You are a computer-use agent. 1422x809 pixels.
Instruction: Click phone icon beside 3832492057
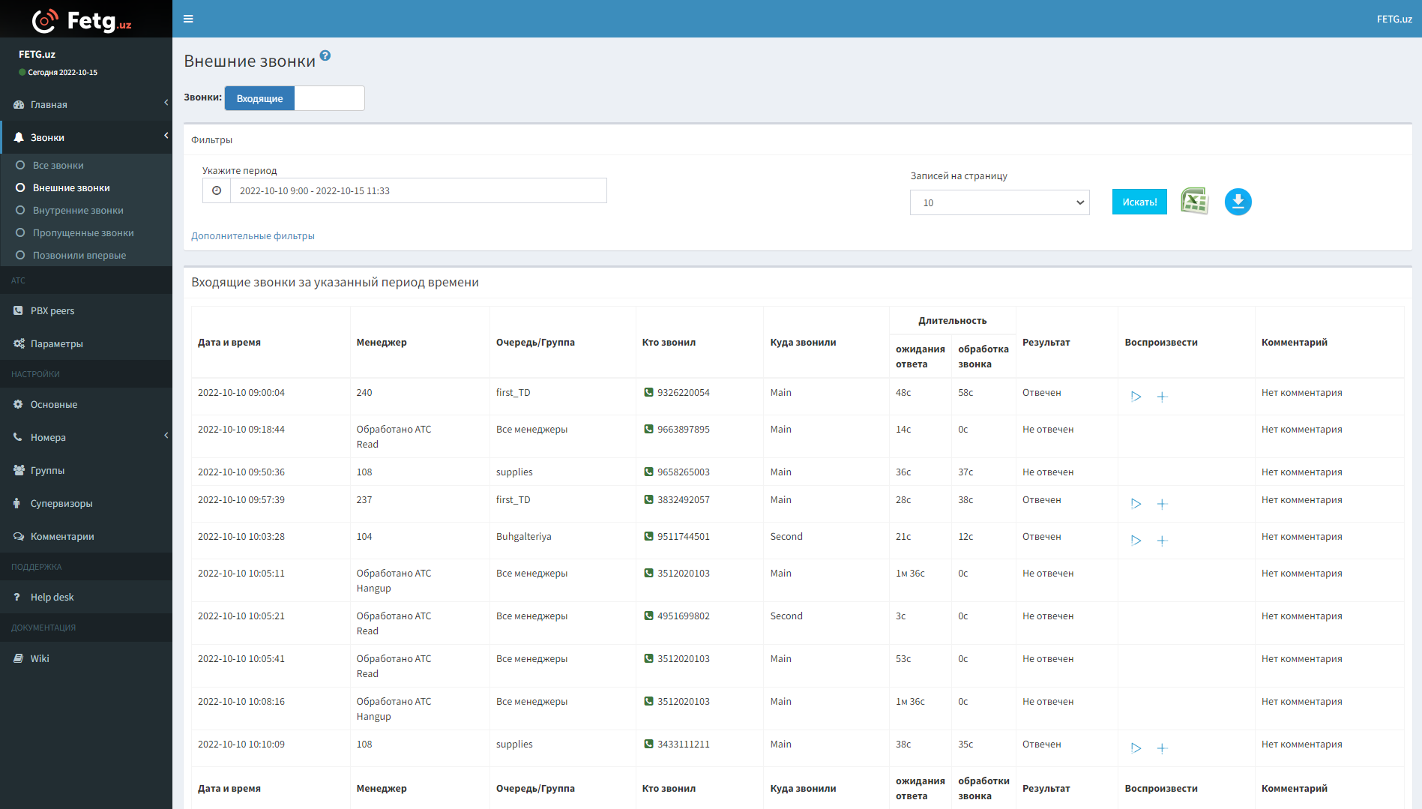(648, 499)
